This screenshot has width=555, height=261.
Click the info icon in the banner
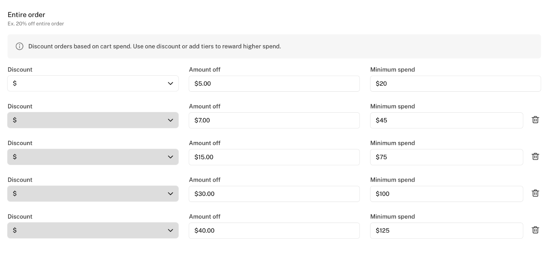[20, 46]
